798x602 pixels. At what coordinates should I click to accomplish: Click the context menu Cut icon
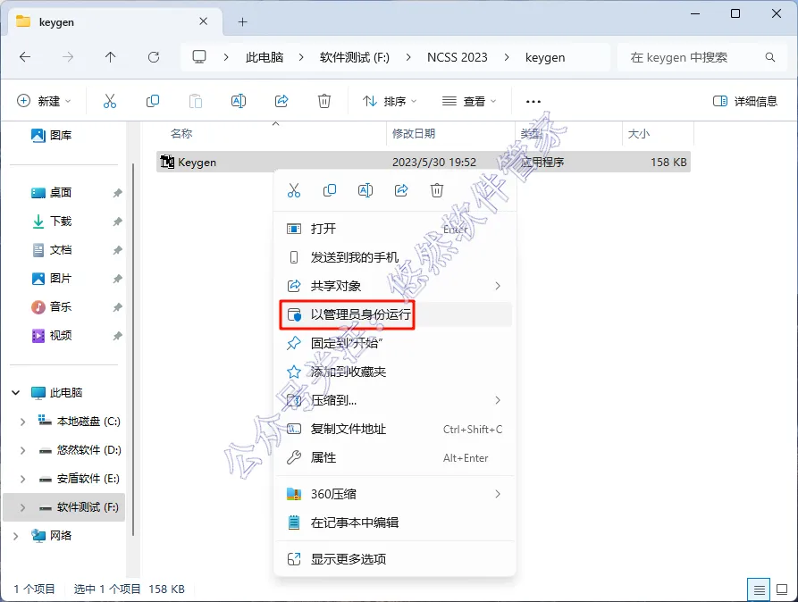coord(294,190)
